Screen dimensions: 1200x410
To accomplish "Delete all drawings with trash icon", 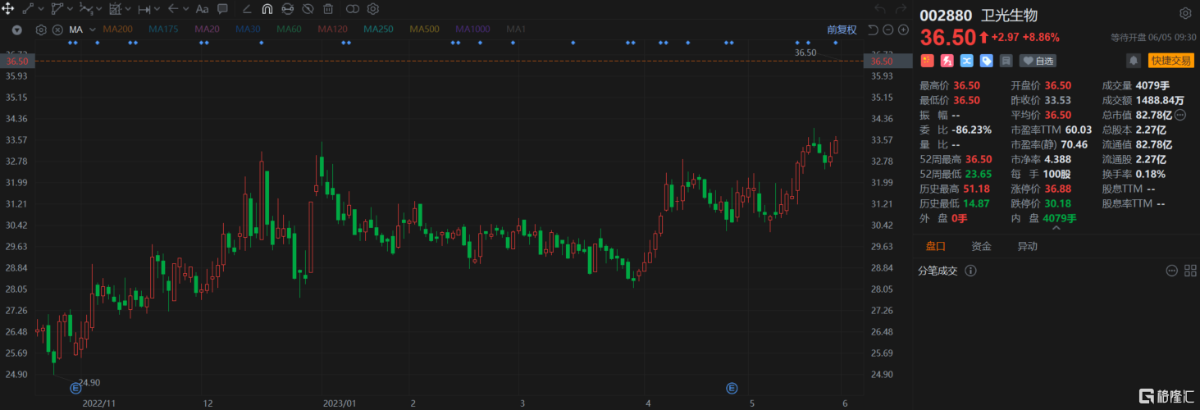I will 328,9.
